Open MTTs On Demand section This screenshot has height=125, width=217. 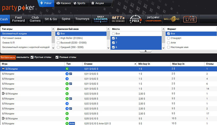(118, 19)
